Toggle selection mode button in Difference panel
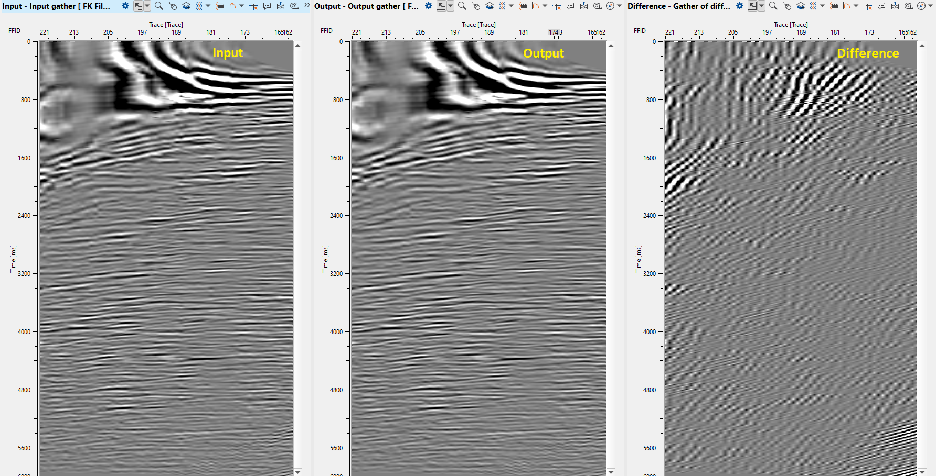 pyautogui.click(x=752, y=6)
